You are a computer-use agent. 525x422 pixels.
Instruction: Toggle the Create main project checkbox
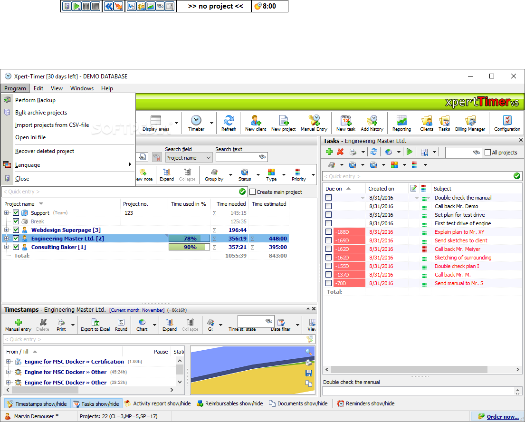tap(253, 192)
